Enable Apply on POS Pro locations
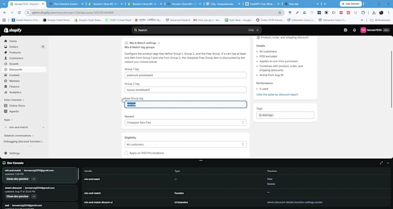Viewport: 393px width, 209px height. [x=127, y=153]
